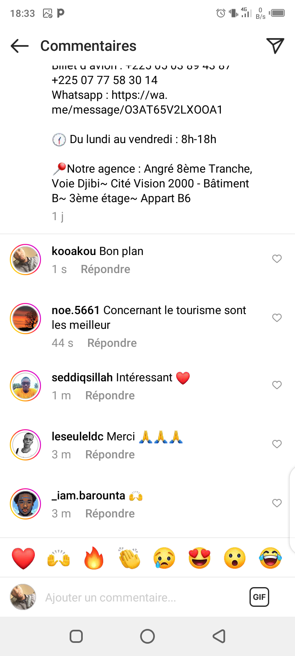295x656 pixels.
Task: Open the share/send paper plane icon
Action: tap(275, 46)
